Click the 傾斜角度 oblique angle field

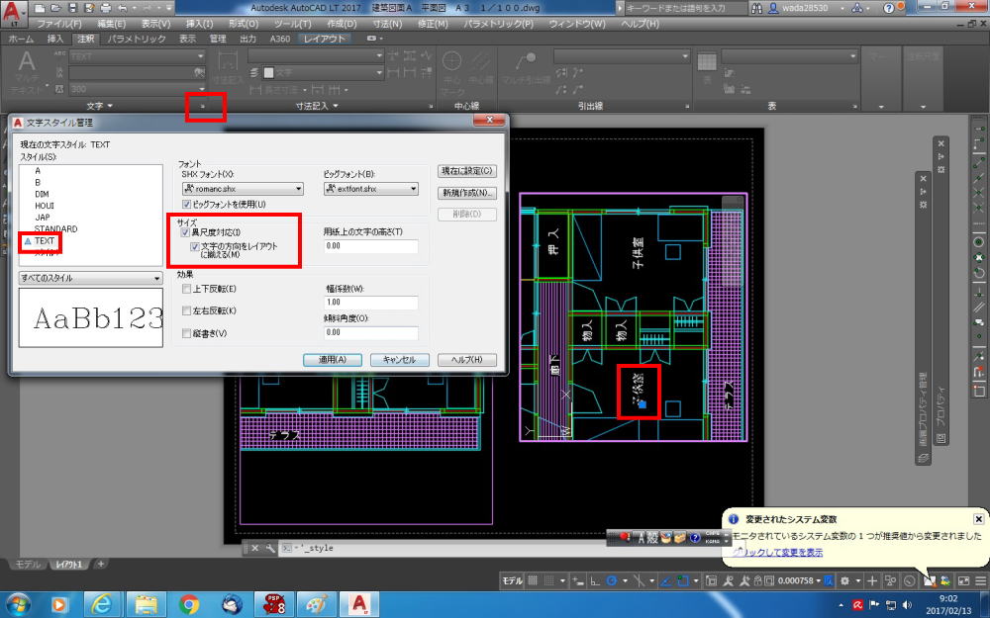tap(370, 333)
